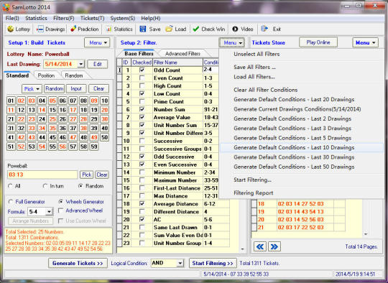Tick the Advanced Wheel checkbox
388x283 pixels.
click(60, 210)
